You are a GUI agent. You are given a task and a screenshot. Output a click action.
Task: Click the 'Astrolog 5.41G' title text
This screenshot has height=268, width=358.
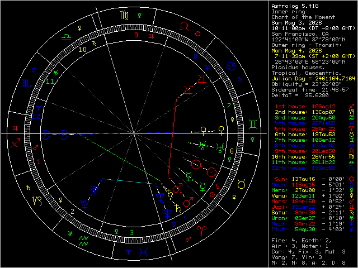coord(295,6)
